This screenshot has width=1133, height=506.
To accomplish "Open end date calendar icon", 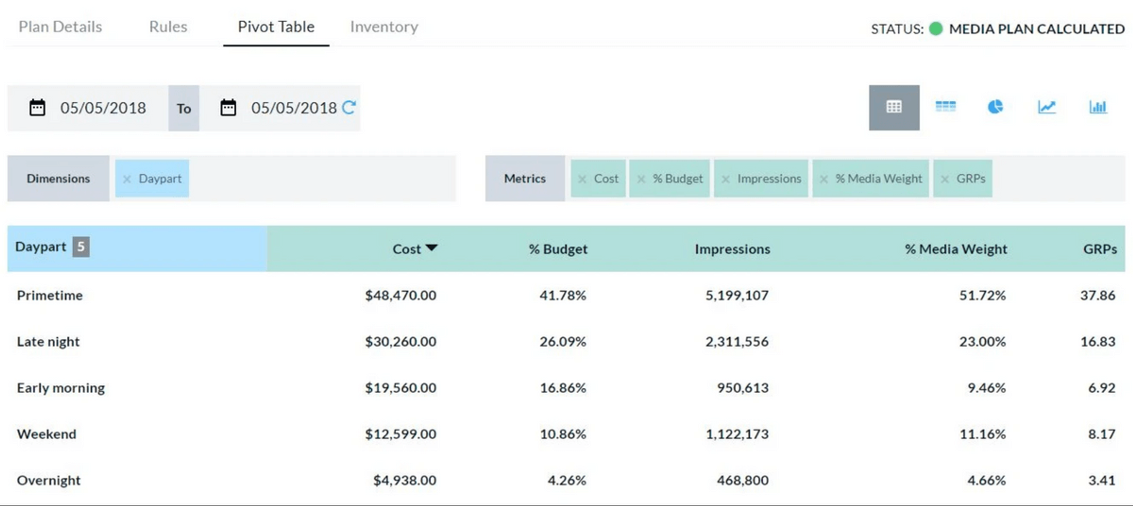I will coord(228,108).
